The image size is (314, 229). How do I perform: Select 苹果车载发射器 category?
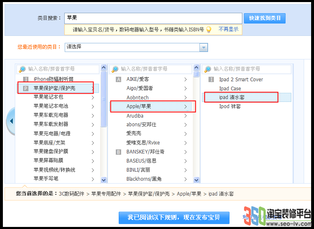tap(51, 124)
